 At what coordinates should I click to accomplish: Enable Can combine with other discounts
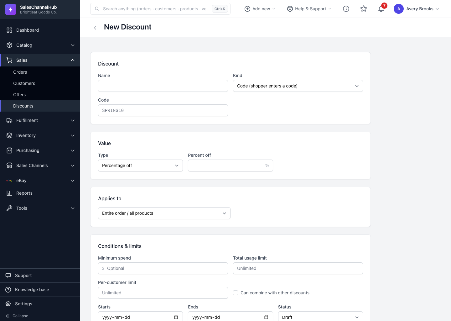[x=236, y=293]
